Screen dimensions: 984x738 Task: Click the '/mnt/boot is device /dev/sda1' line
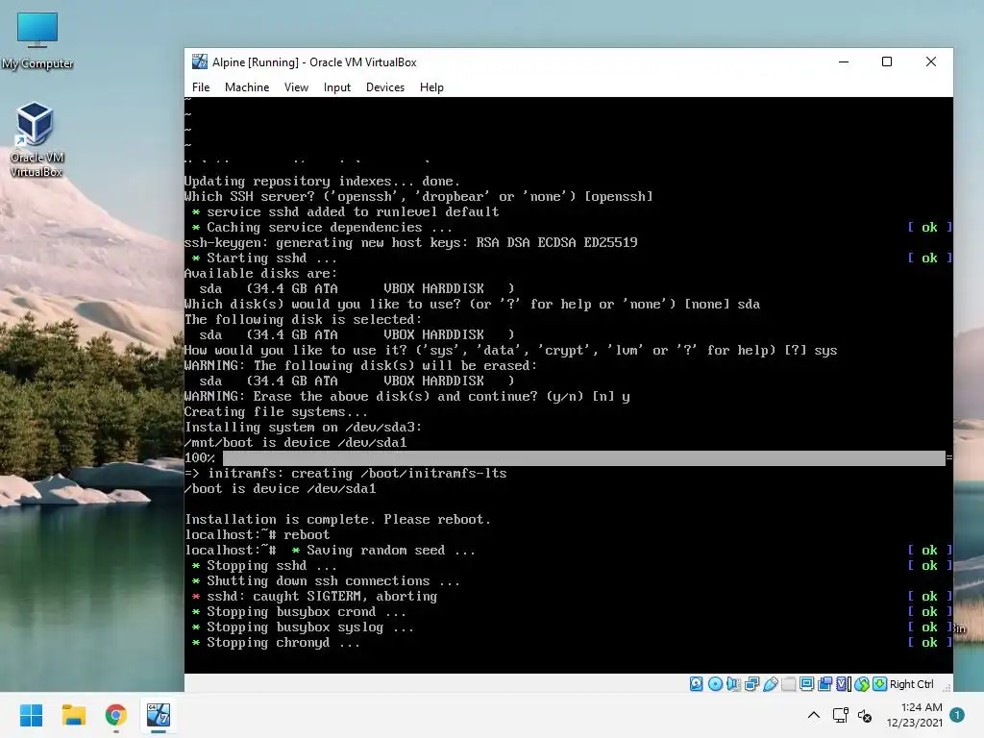tap(296, 443)
